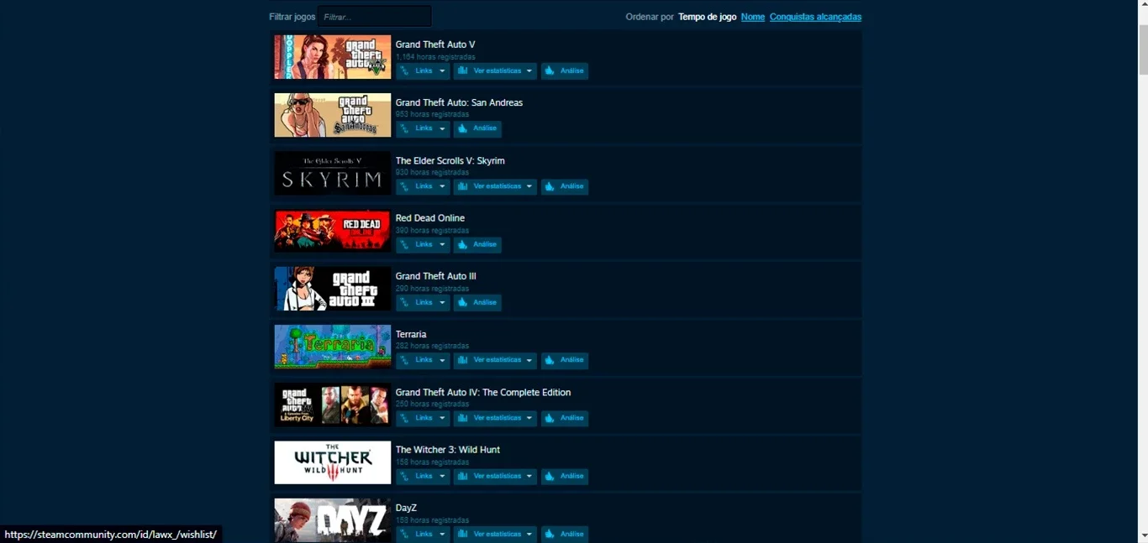The width and height of the screenshot is (1148, 543).
Task: Open Links dropdown for GTA IV: The Complete Edition
Action: tap(423, 419)
